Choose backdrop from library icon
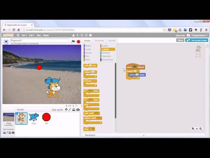 pyautogui.click(x=4, y=133)
